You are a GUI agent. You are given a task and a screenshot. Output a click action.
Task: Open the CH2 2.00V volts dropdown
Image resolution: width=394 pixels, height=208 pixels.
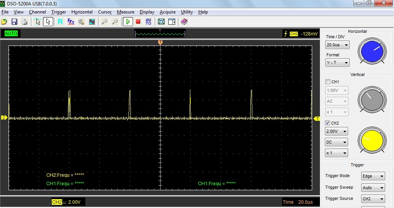click(337, 131)
